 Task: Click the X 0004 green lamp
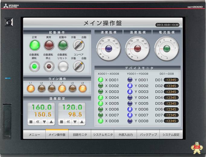point(101,98)
